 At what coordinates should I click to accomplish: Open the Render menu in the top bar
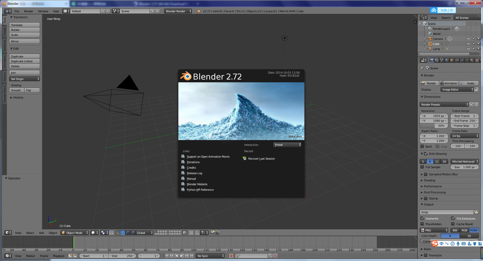[28, 11]
